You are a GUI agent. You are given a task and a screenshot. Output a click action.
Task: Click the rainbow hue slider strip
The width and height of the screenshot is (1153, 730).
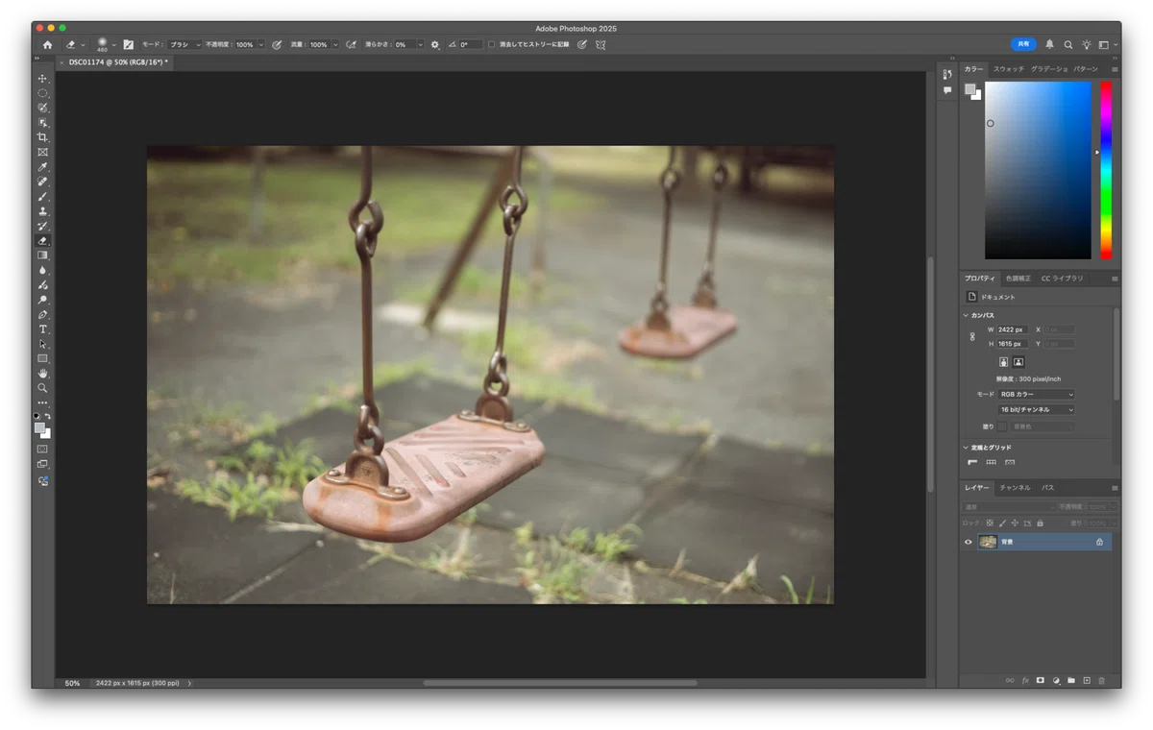click(x=1106, y=170)
